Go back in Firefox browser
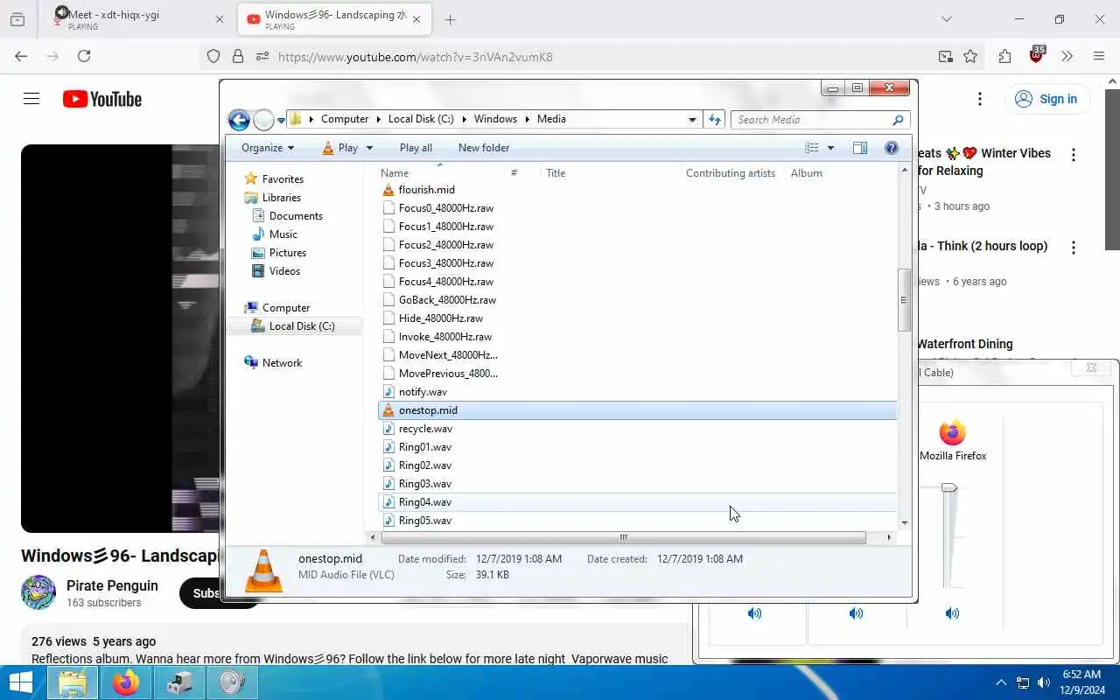Screen dimensions: 1120x700 [x=21, y=56]
